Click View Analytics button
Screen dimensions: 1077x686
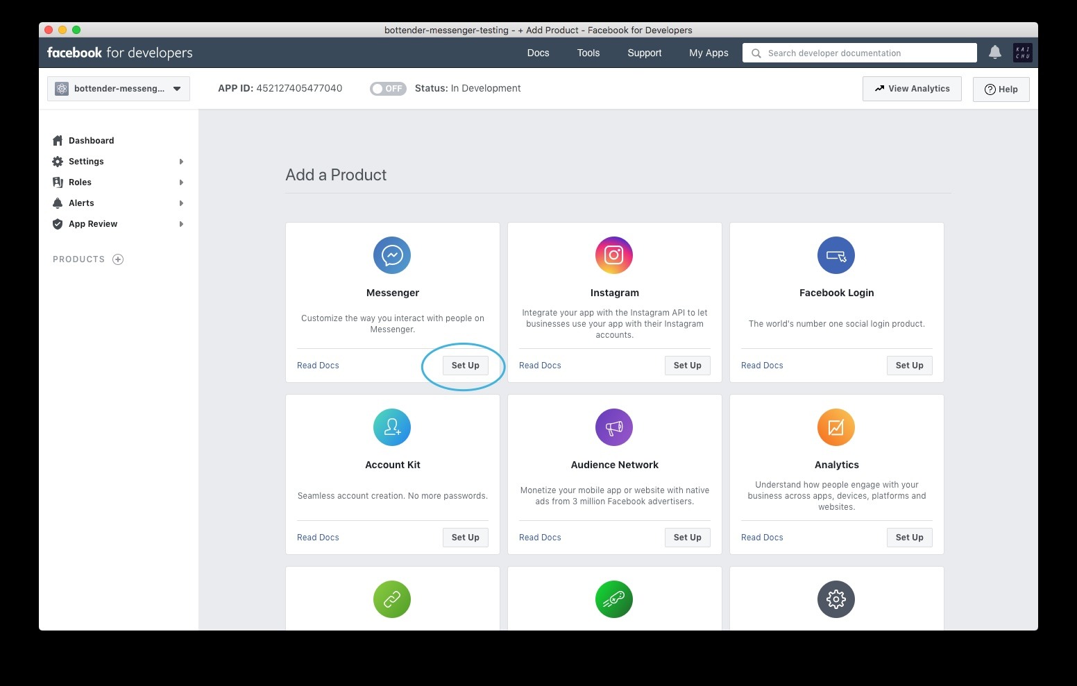(912, 89)
